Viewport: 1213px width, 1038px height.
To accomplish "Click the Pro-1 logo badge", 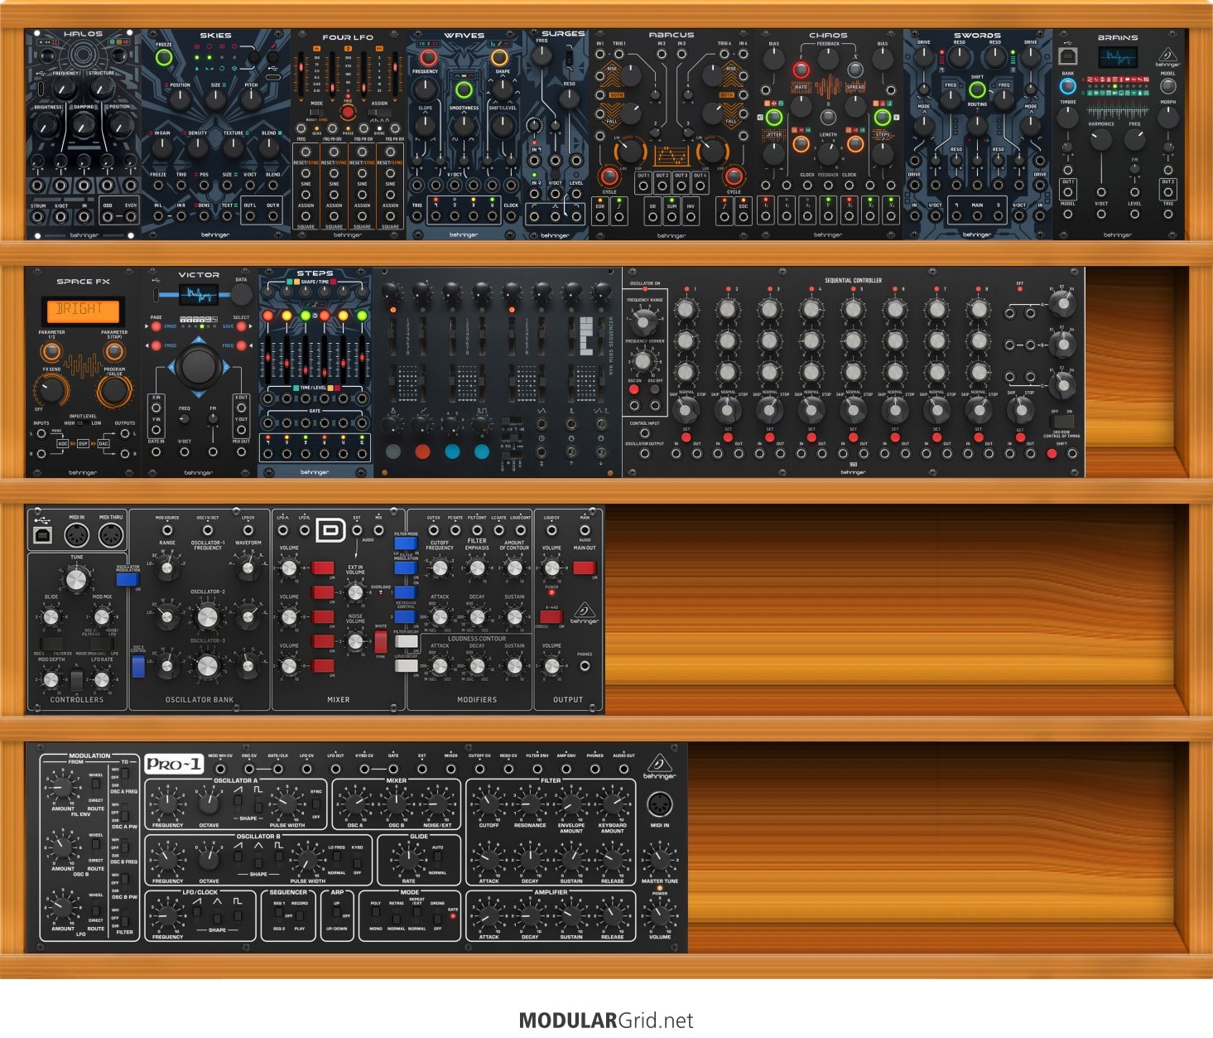I will [173, 764].
